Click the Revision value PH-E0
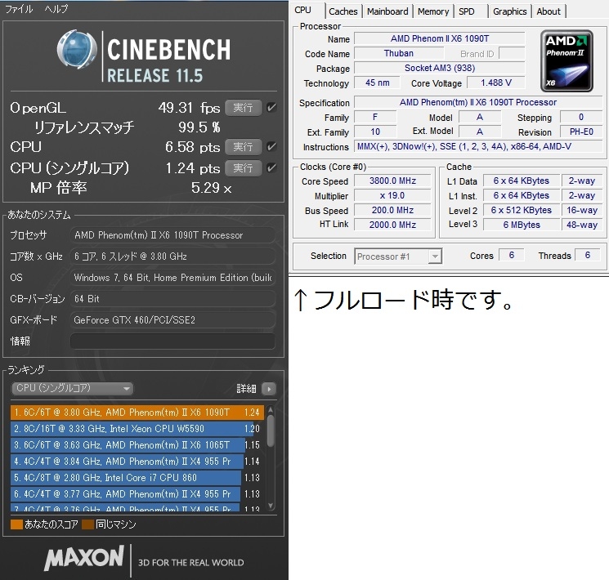The height and width of the screenshot is (580, 609). click(581, 132)
